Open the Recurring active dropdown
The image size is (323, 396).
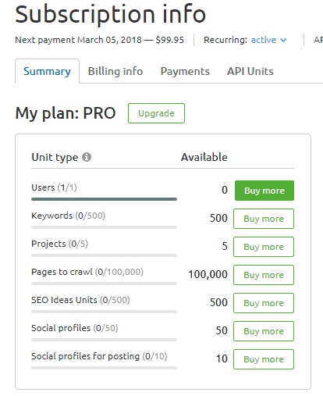pyautogui.click(x=268, y=40)
